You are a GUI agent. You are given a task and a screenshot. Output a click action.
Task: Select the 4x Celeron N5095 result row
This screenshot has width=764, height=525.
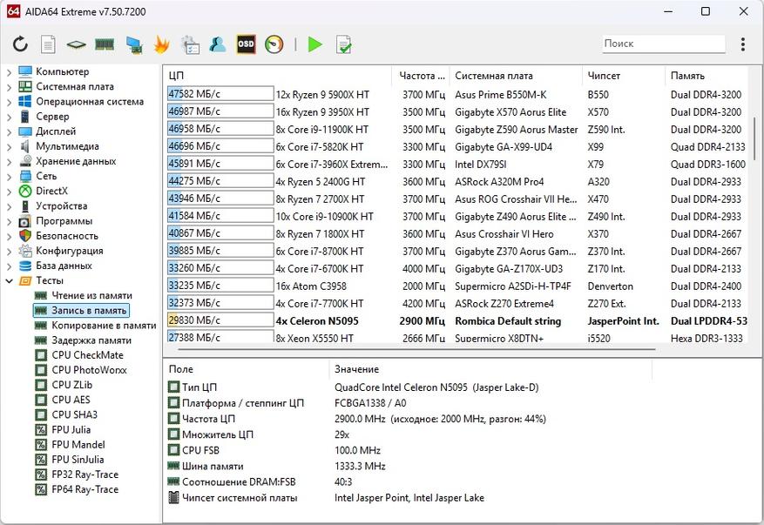456,321
